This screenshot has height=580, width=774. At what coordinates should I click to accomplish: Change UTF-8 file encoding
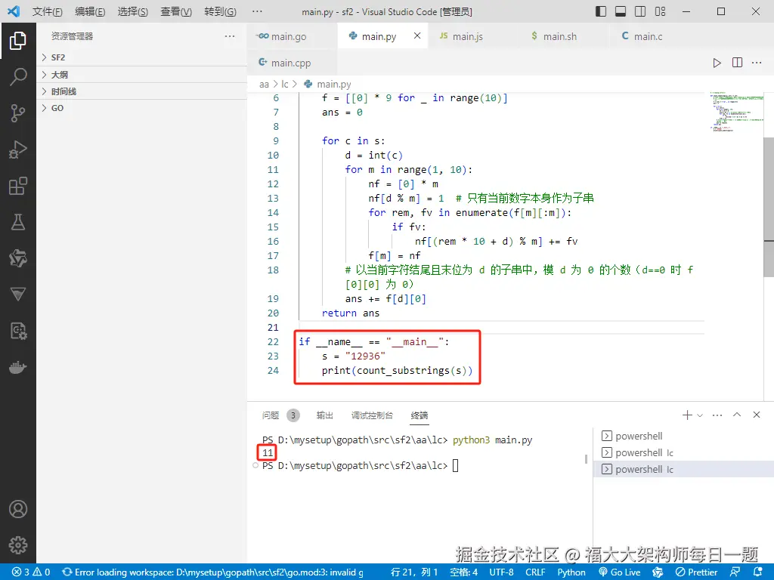(502, 572)
